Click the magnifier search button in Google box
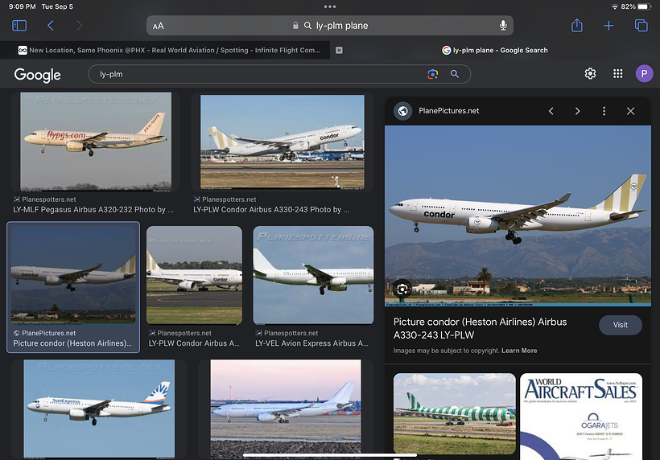Viewport: 660px width, 460px height. 455,74
